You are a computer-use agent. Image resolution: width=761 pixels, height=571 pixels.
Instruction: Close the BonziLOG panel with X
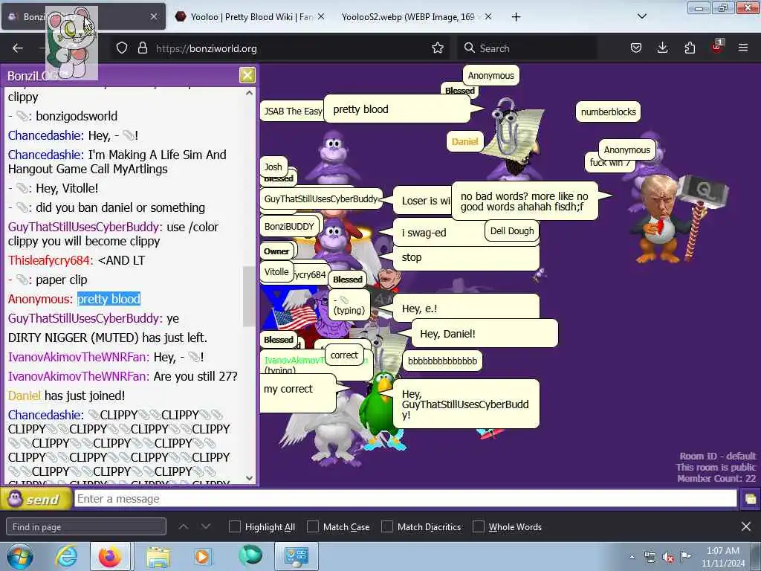(x=247, y=75)
